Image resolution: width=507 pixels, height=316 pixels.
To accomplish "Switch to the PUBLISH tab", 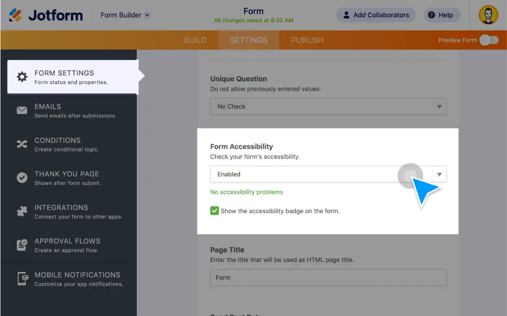I will [307, 40].
